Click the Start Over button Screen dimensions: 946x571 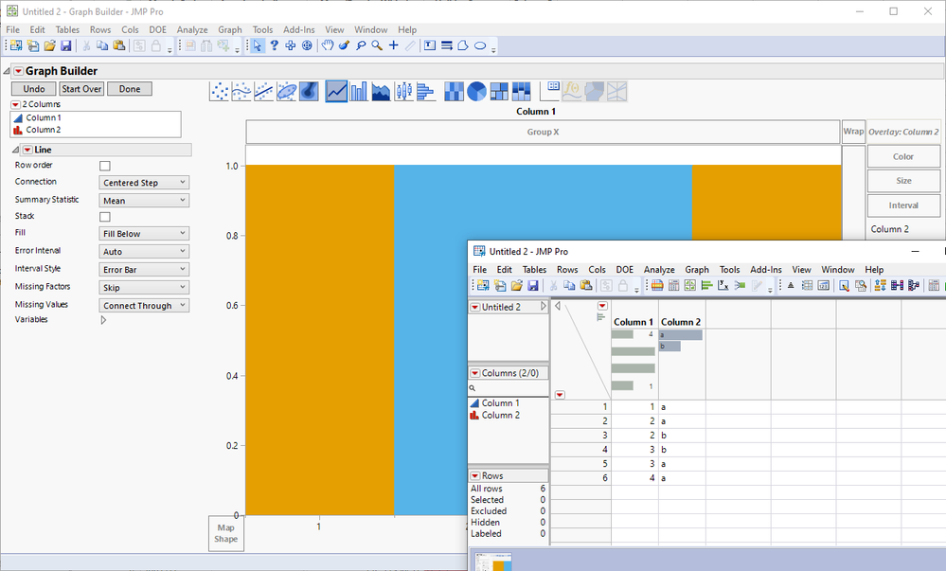pos(81,89)
